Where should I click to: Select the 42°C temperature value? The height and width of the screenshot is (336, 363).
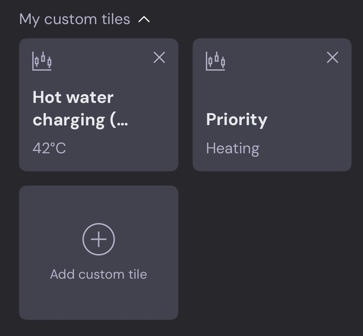[49, 148]
